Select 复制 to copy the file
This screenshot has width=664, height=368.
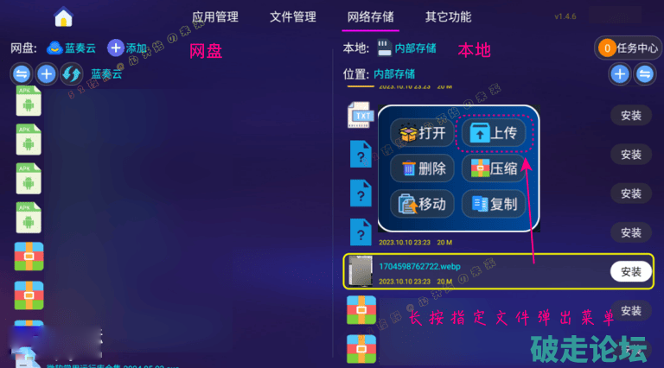pos(494,205)
